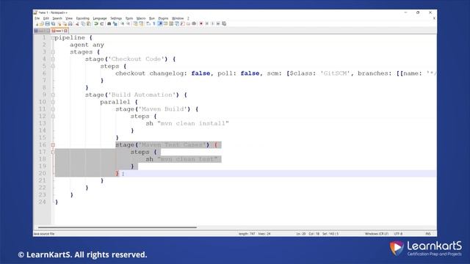Click the Open file toolbar icon
470x264 pixels.
42,23
